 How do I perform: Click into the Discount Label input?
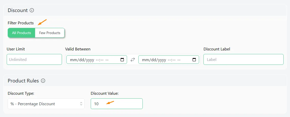pos(243,59)
